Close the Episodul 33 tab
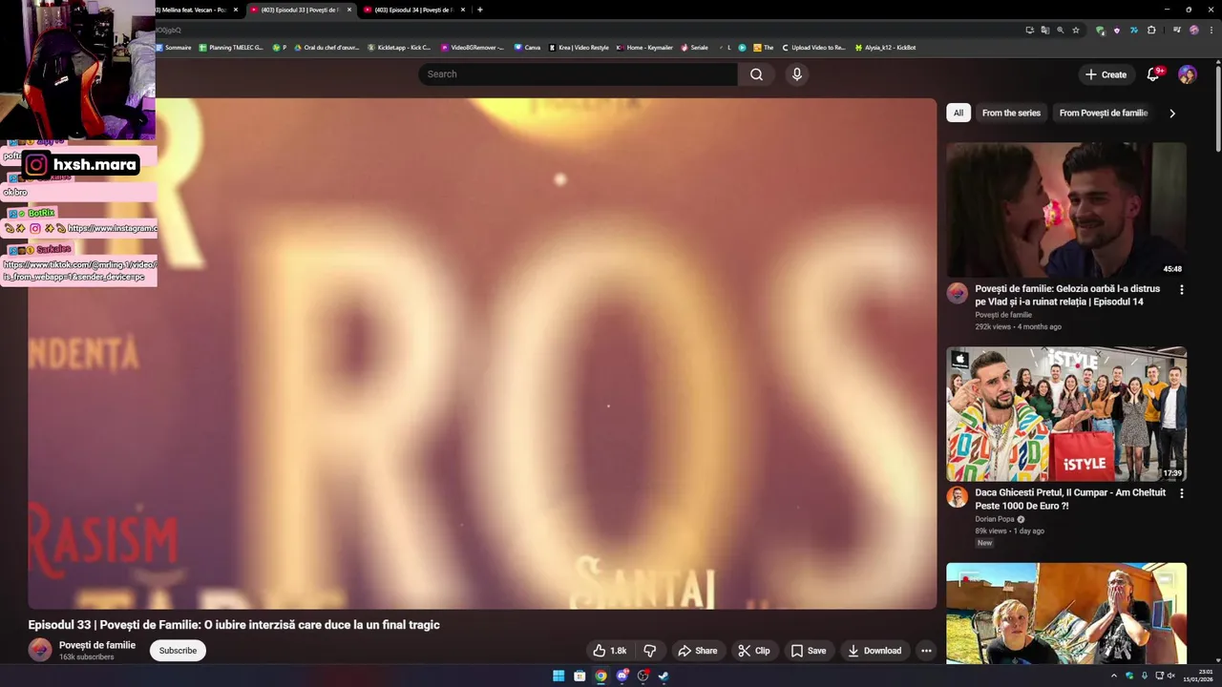 [349, 10]
